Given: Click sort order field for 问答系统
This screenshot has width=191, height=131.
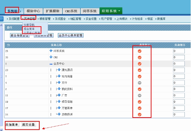Looking at the screenshot, I should click(179, 51).
